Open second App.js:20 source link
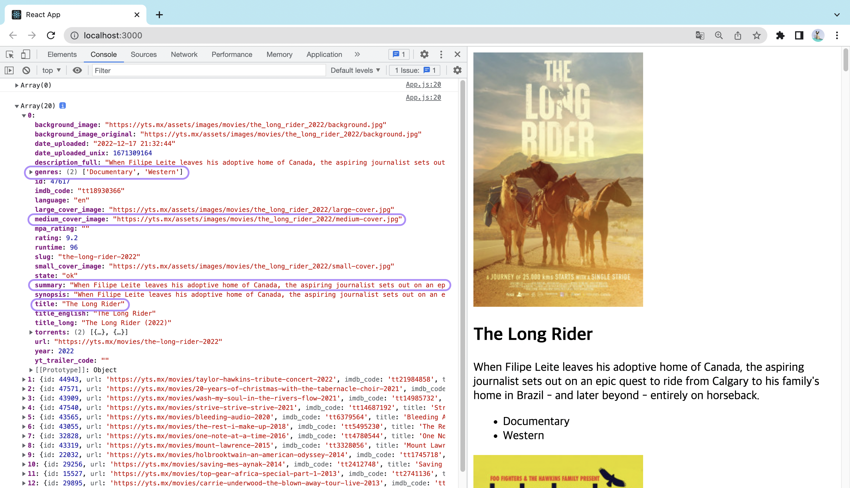Image resolution: width=850 pixels, height=488 pixels. [x=423, y=98]
